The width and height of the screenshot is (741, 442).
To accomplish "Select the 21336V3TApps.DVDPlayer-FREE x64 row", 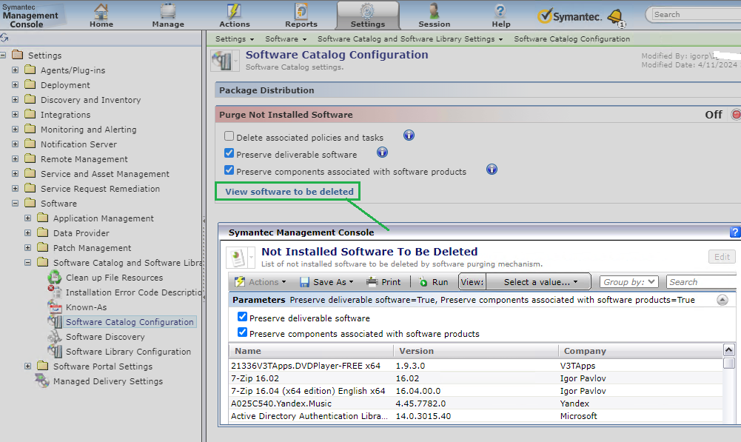I will click(475, 366).
